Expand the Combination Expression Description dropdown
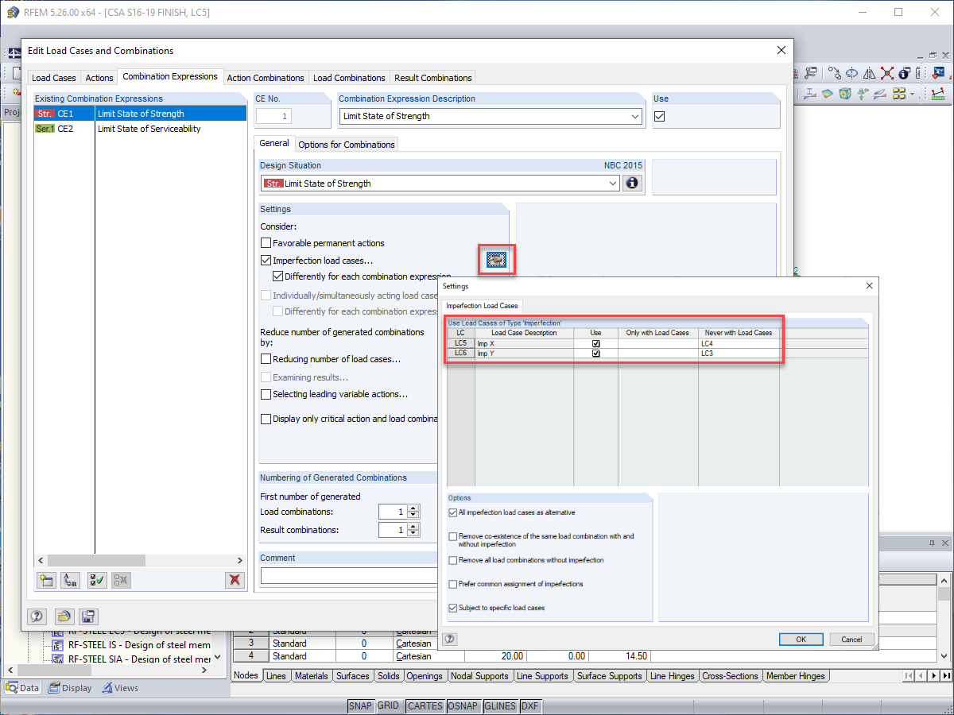The height and width of the screenshot is (715, 954). (634, 116)
